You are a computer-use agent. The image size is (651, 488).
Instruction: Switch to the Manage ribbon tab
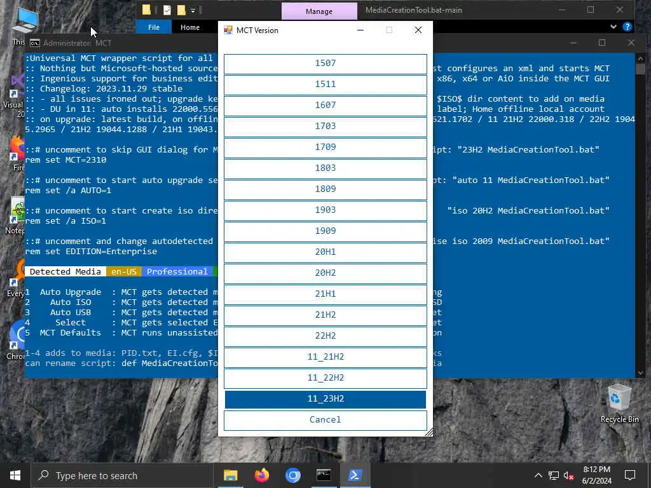[319, 11]
